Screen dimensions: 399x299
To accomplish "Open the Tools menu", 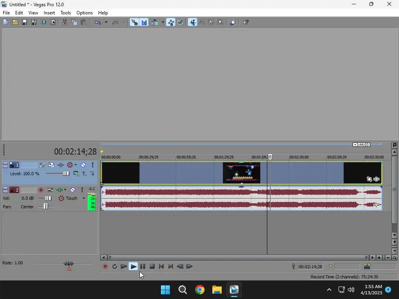I will pyautogui.click(x=65, y=13).
